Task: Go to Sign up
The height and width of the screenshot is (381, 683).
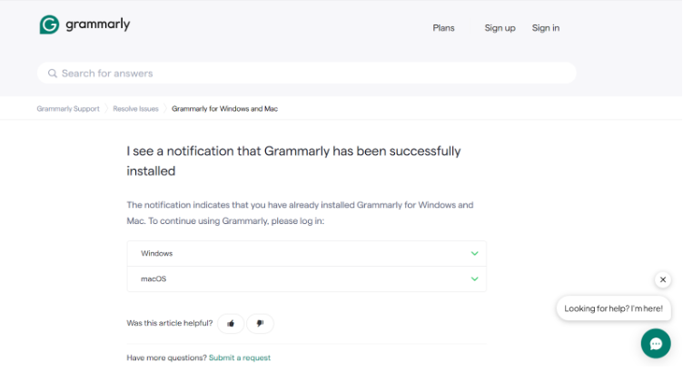Action: click(x=500, y=28)
